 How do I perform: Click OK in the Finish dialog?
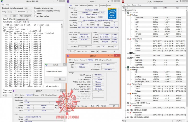[60, 79]
